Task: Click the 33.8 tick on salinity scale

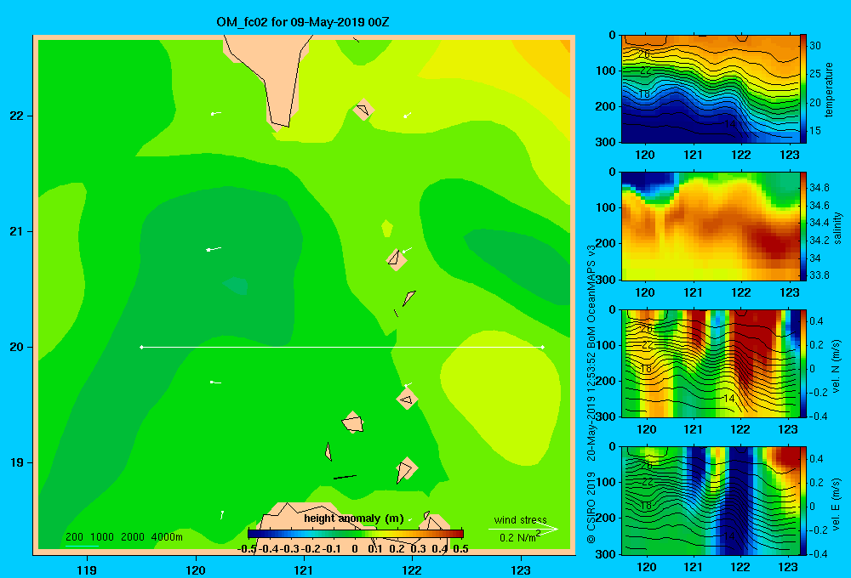Action: point(819,275)
